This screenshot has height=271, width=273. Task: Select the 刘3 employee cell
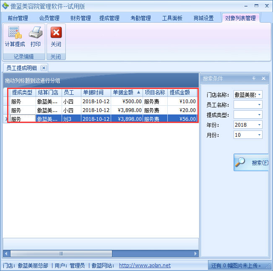tap(72, 119)
